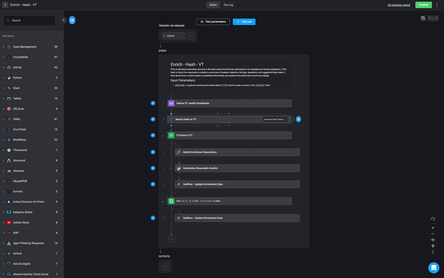Add a new step at end of flow
Viewport: 444px width, 278px height.
pyautogui.click(x=172, y=239)
